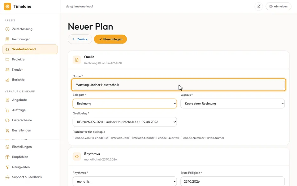Click the Support & Feedback chat icon
This screenshot has height=186, width=297.
click(x=7, y=177)
